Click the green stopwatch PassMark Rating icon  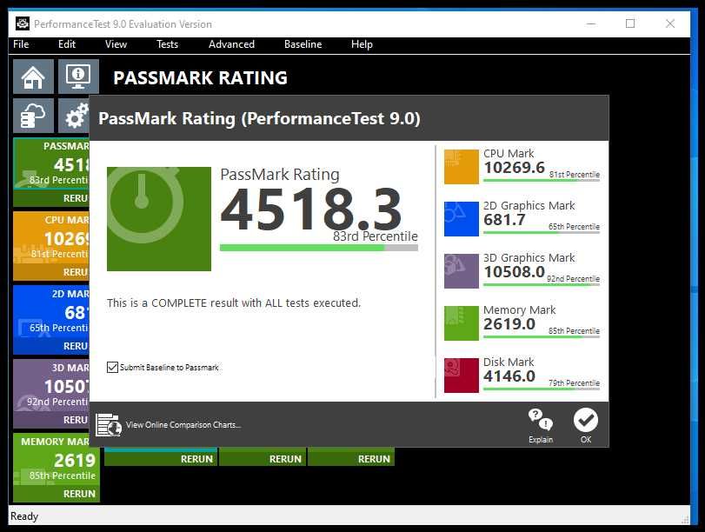pos(159,219)
